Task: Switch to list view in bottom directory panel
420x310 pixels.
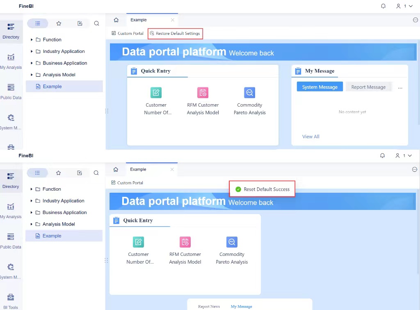Action: pyautogui.click(x=37, y=173)
